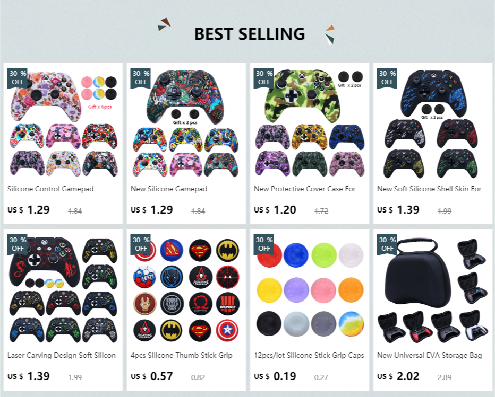This screenshot has height=397, width=495.
Task: Open 12pcs/lot Silicone Stick Grip Caps link
Action: 309,356
